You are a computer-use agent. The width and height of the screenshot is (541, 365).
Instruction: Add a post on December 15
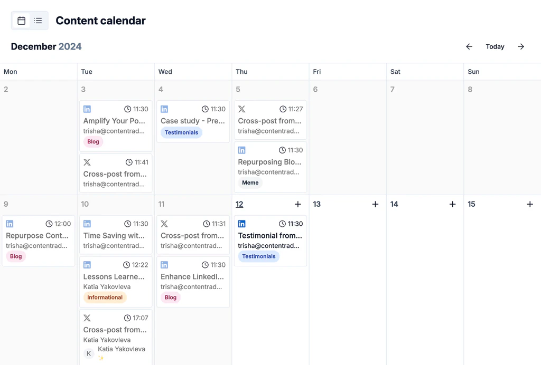pos(530,204)
